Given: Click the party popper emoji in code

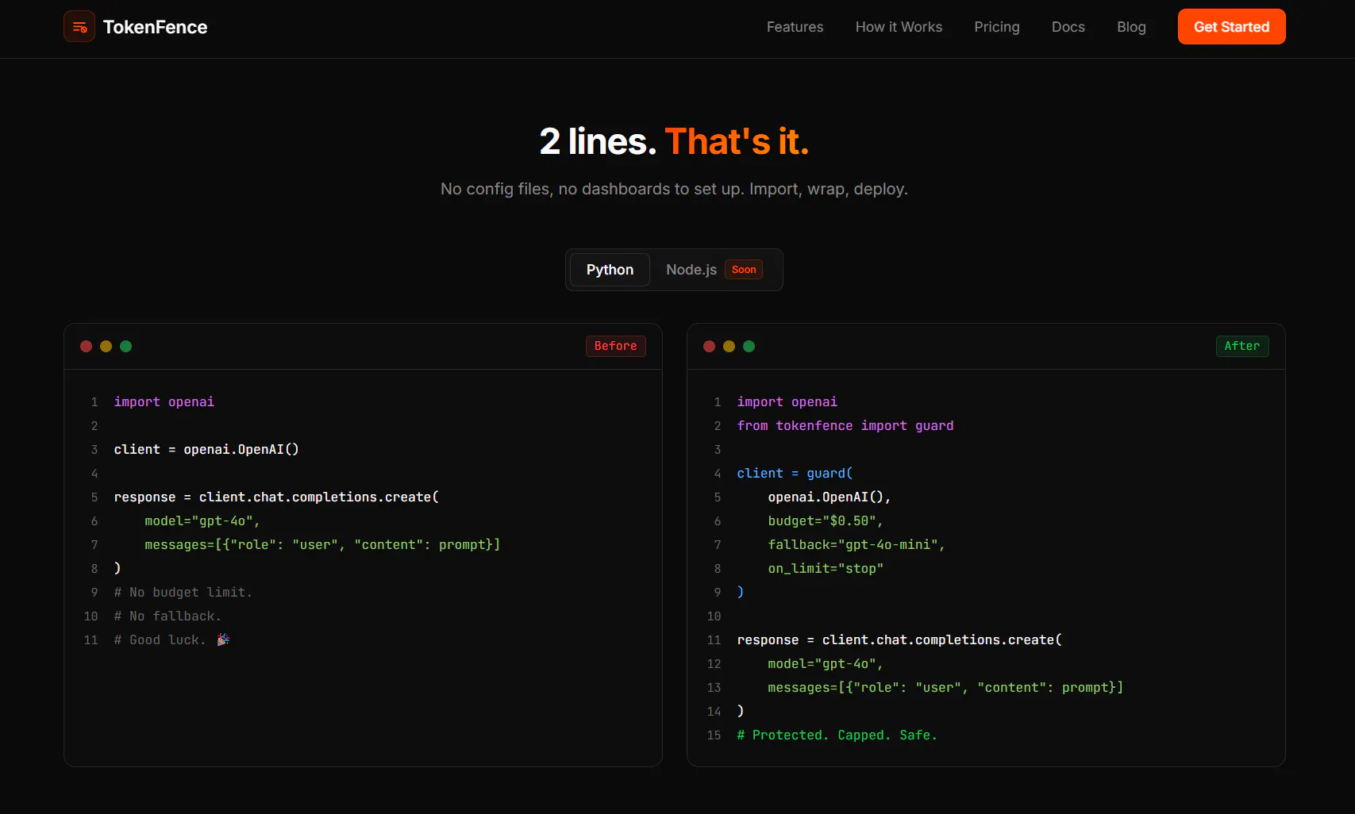Looking at the screenshot, I should pos(223,639).
